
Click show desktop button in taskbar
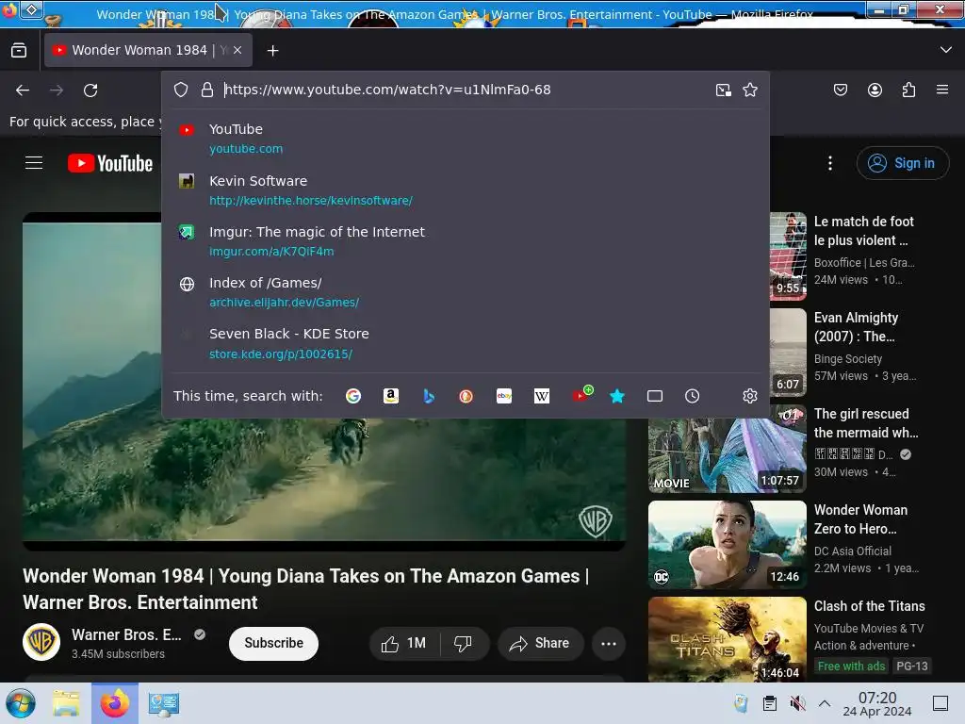click(x=940, y=703)
